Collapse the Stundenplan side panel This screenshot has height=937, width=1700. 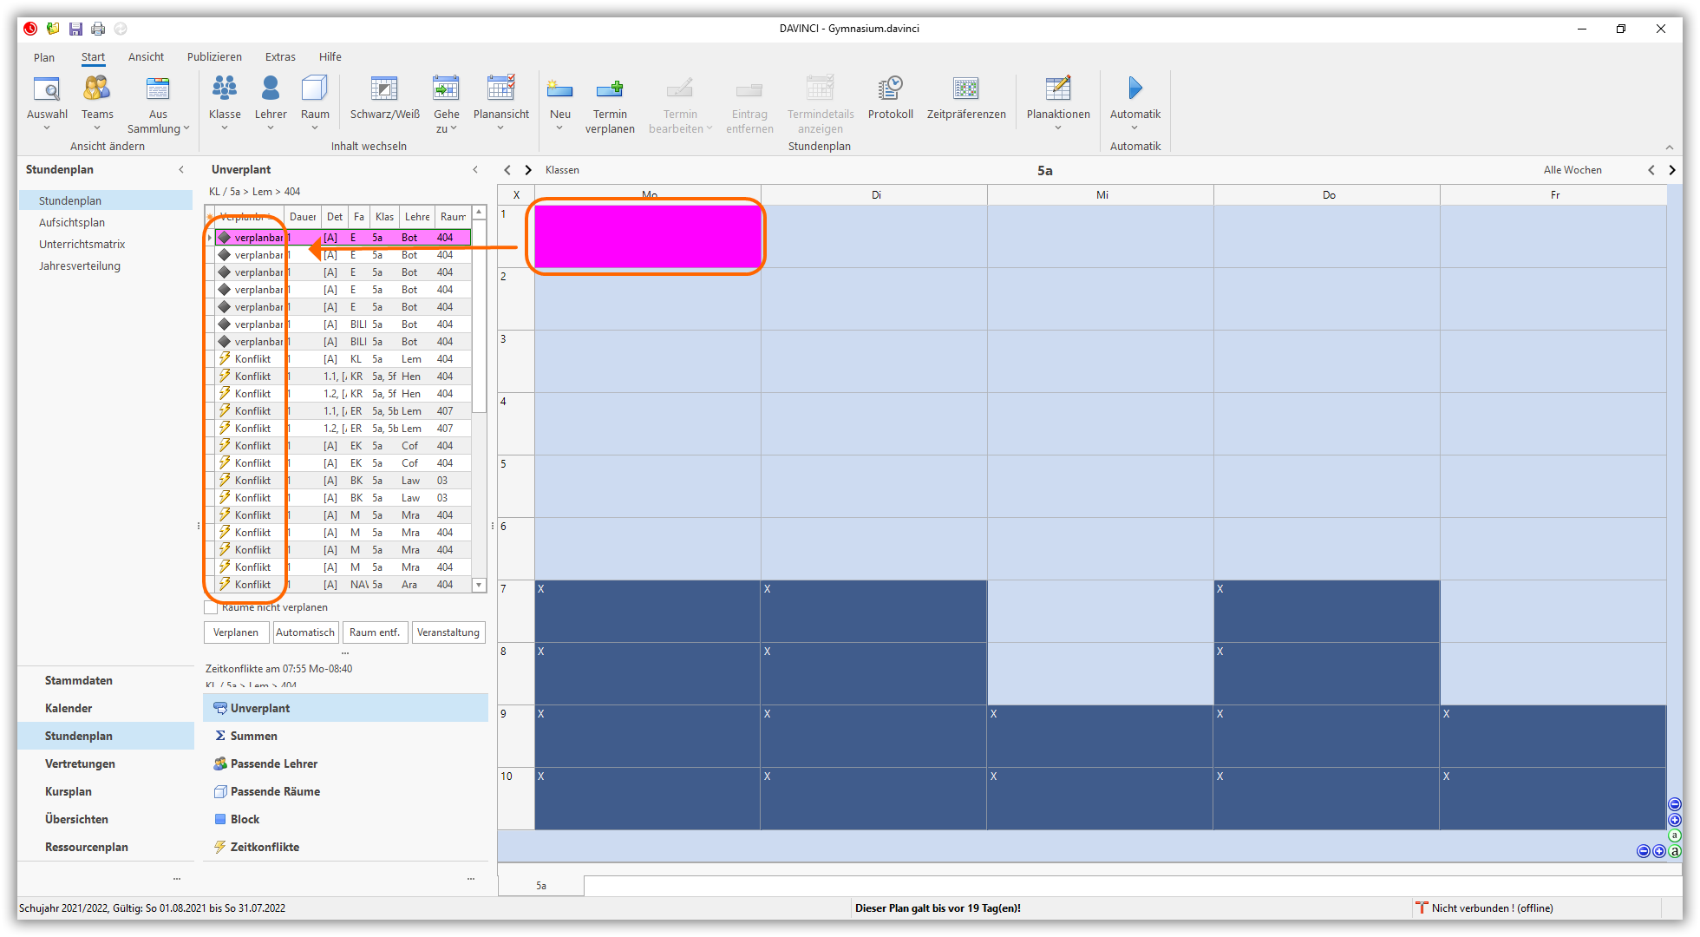point(181,169)
